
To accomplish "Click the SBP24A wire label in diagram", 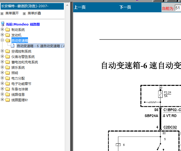I will click(x=151, y=116).
